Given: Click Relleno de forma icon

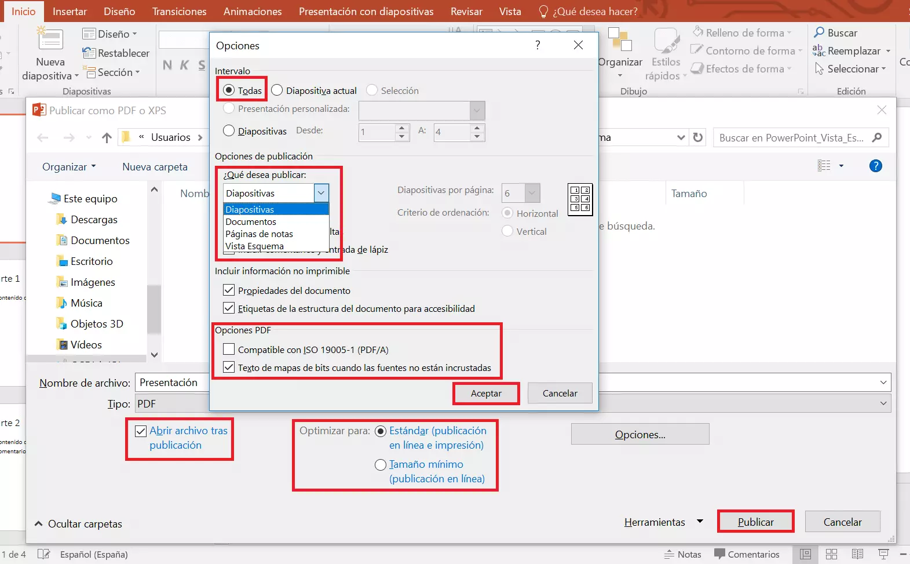Looking at the screenshot, I should coord(698,32).
